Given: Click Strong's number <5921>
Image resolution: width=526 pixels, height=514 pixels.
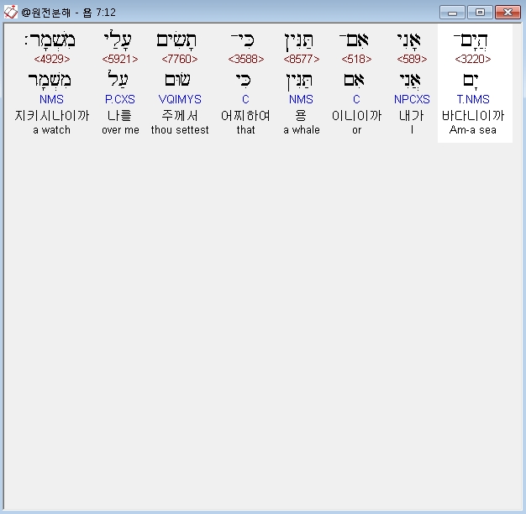Looking at the screenshot, I should coord(120,59).
